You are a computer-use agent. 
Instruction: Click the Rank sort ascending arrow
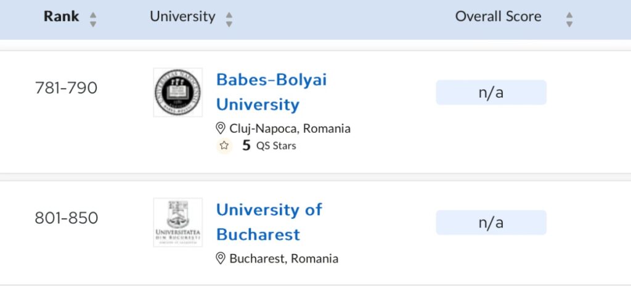93,14
